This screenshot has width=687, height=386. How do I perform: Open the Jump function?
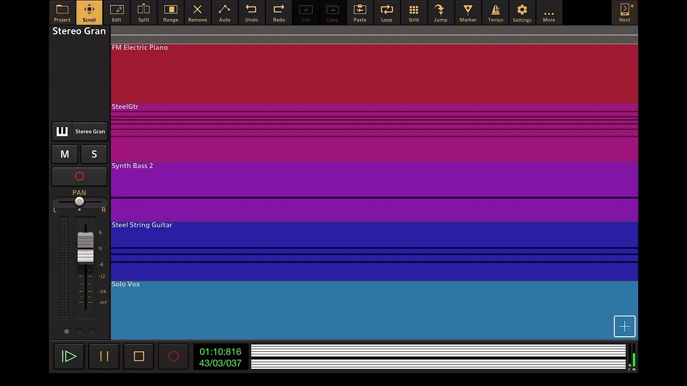(x=441, y=13)
